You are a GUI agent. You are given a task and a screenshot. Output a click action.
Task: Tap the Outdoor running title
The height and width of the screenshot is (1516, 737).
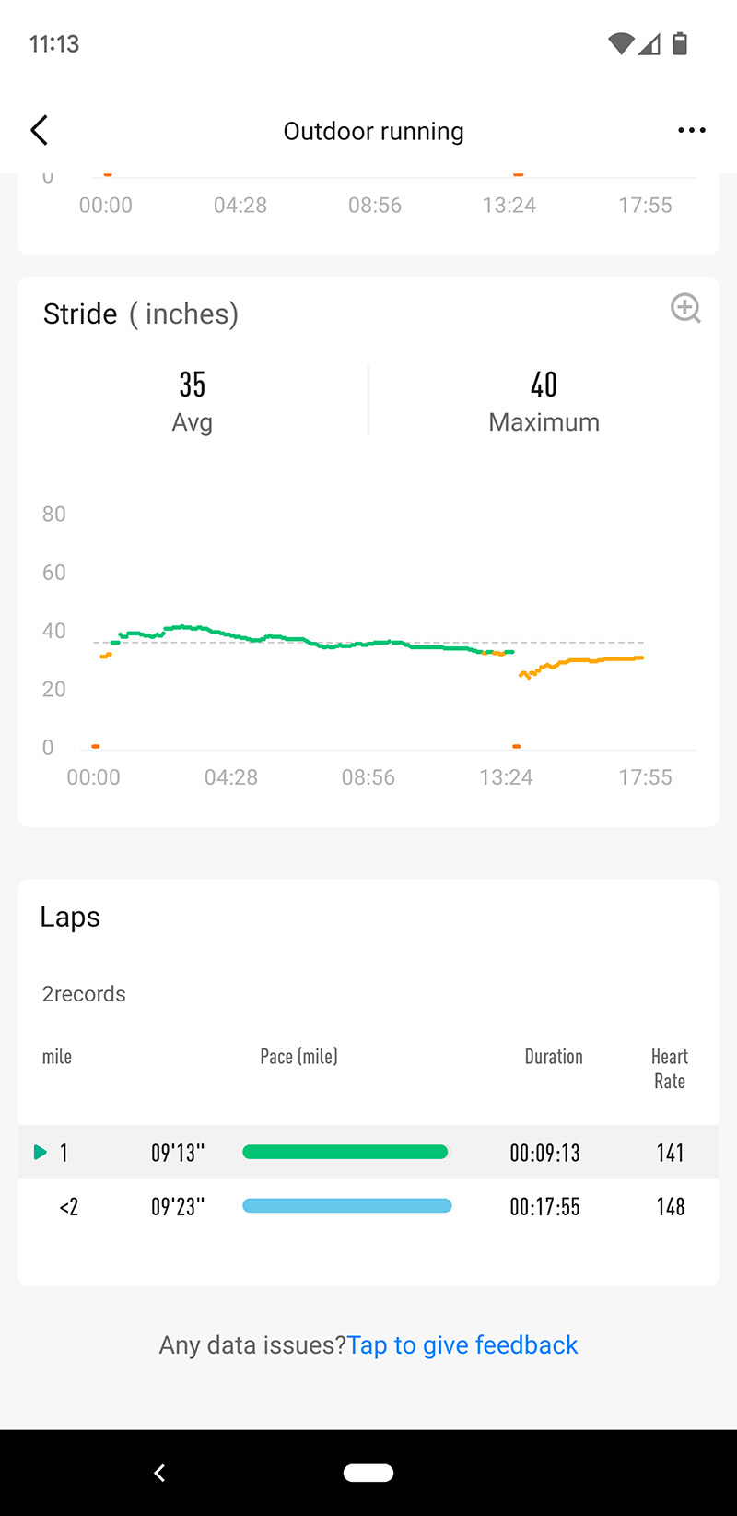coord(373,131)
